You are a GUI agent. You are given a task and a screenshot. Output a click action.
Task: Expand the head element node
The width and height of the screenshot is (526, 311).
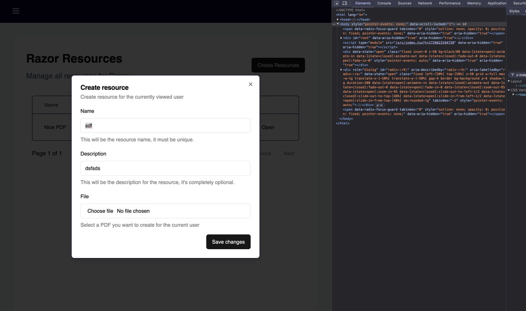[338, 19]
